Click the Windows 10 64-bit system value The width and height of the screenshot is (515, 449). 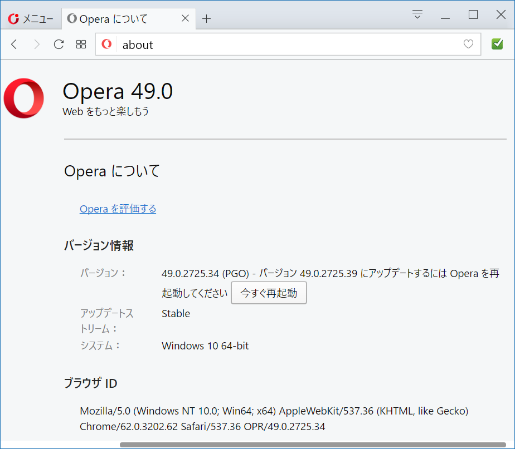point(205,346)
